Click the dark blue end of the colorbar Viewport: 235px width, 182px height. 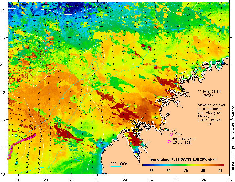click(x=144, y=165)
